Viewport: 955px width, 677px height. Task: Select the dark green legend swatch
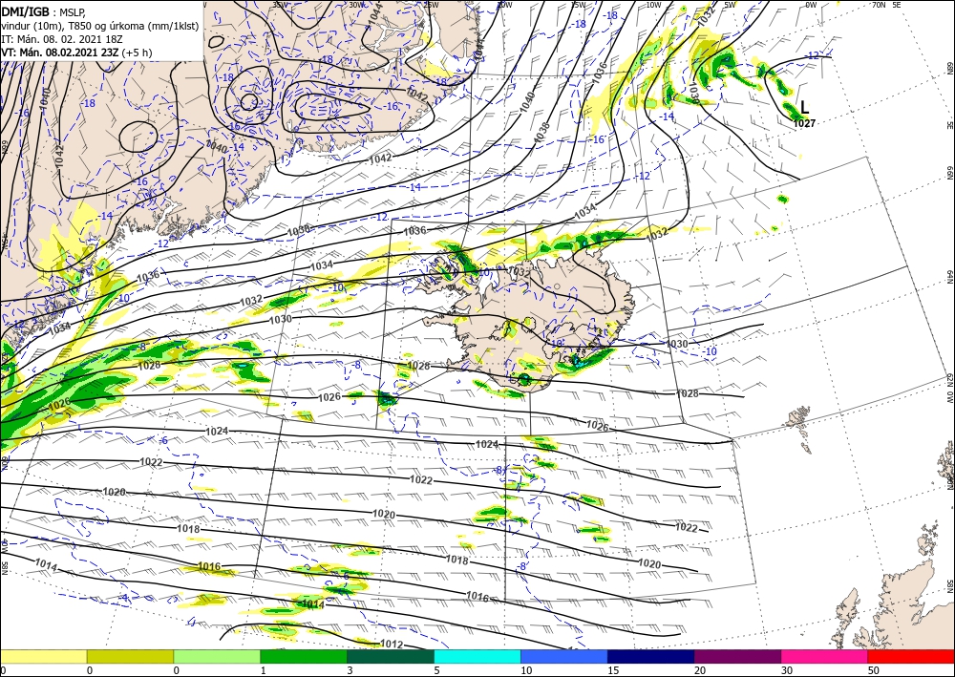(391, 656)
